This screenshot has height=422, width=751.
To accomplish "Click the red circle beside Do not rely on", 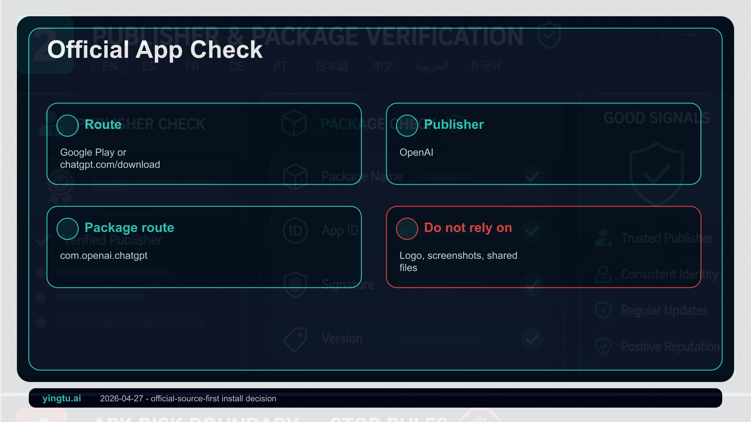I will click(x=407, y=229).
